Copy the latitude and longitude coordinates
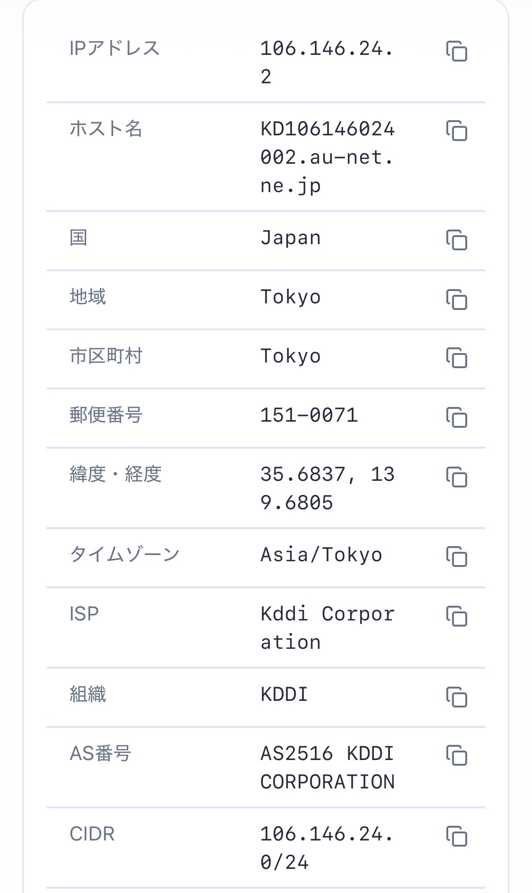The width and height of the screenshot is (532, 893). pyautogui.click(x=456, y=477)
